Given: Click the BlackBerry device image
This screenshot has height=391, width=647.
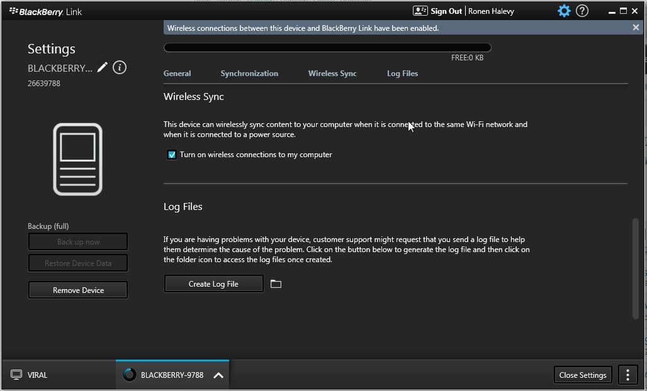Looking at the screenshot, I should coord(77,159).
